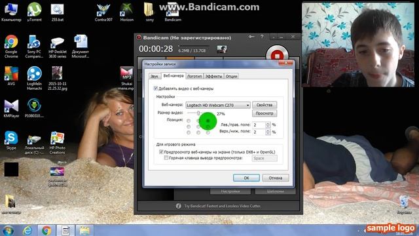Choose the top-left webcam position radio
The width and height of the screenshot is (419, 236).
pyautogui.click(x=189, y=121)
